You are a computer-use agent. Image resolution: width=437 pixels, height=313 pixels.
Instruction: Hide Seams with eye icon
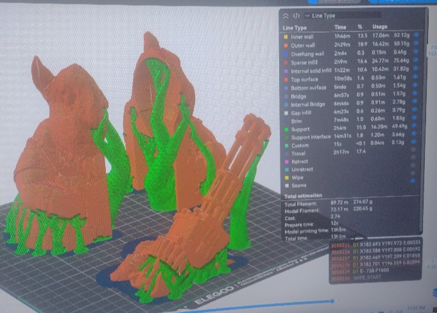pyautogui.click(x=413, y=181)
